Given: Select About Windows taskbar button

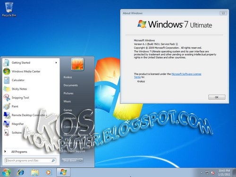Looking at the screenshot, I should pyautogui.click(x=63, y=172).
